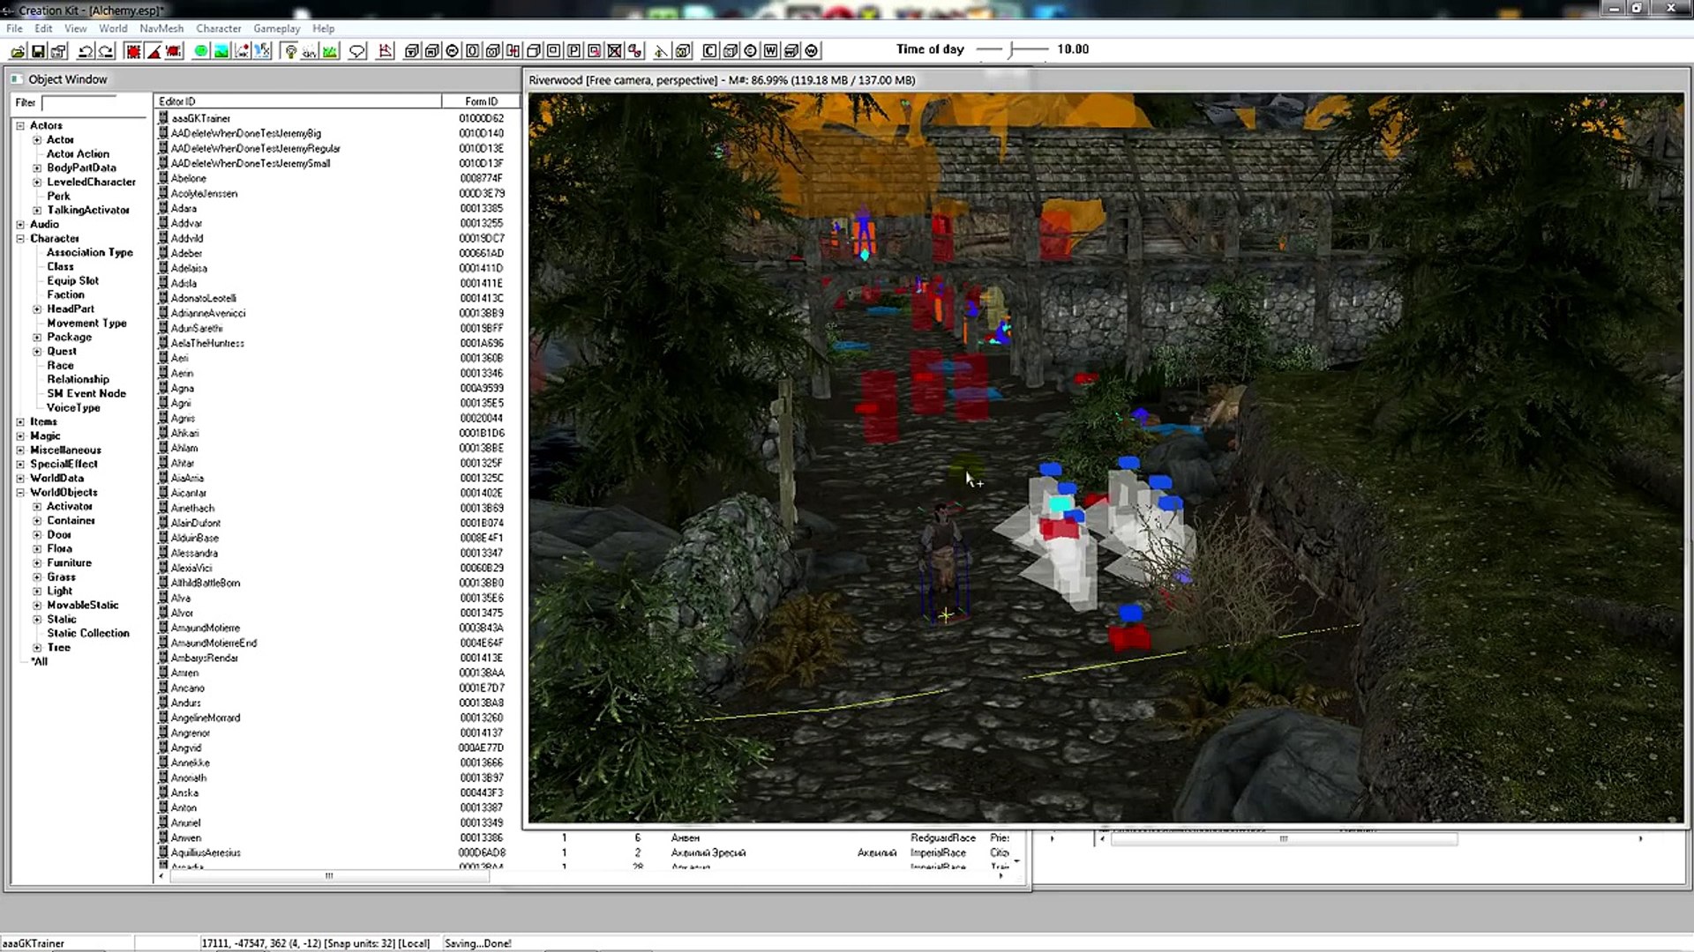Select the Character menu item
Screen dimensions: 1694x952
[218, 28]
